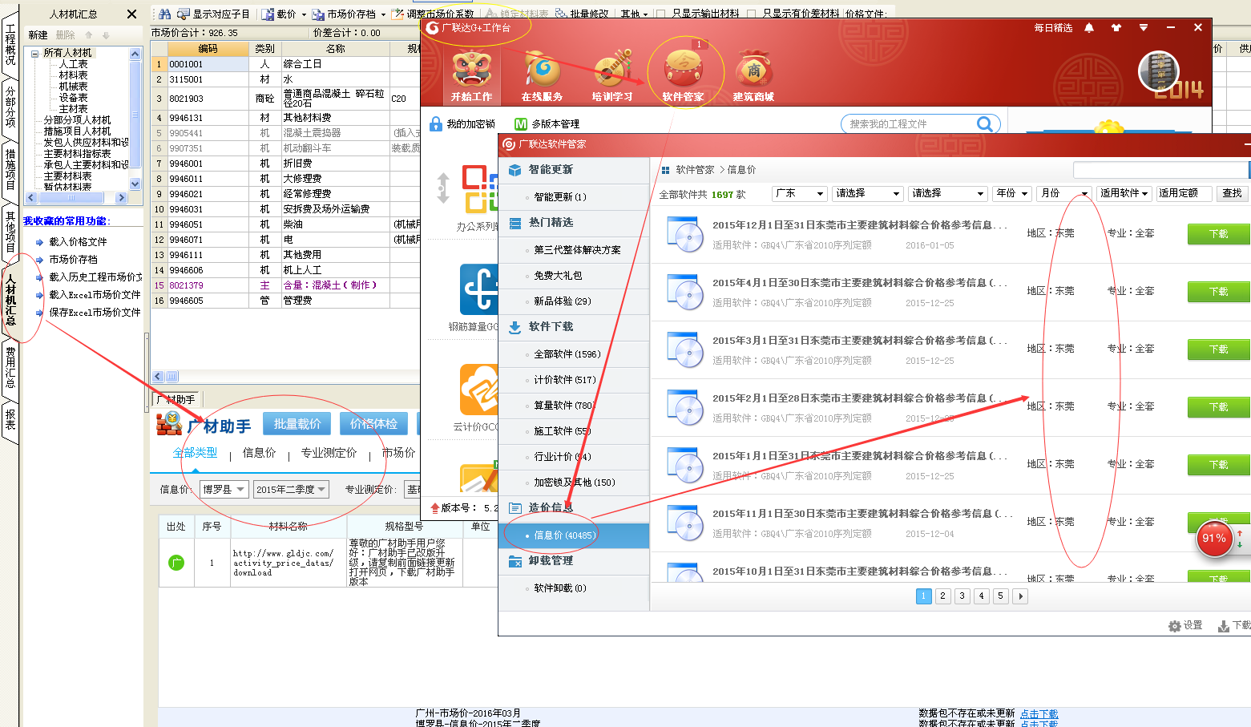Click the 查找 search button
This screenshot has height=727, width=1251.
[x=1232, y=193]
